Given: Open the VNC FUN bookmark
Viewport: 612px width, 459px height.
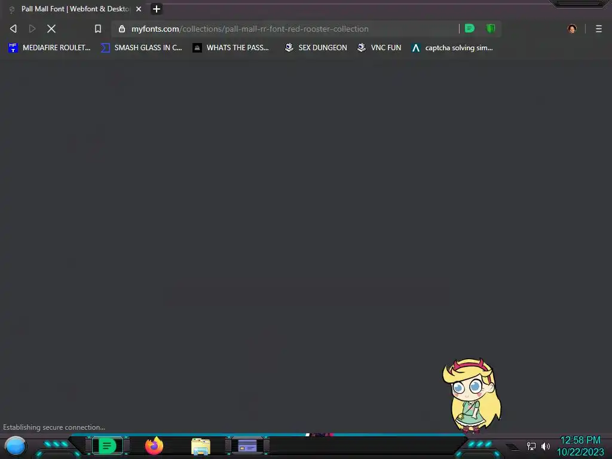Looking at the screenshot, I should (x=380, y=48).
